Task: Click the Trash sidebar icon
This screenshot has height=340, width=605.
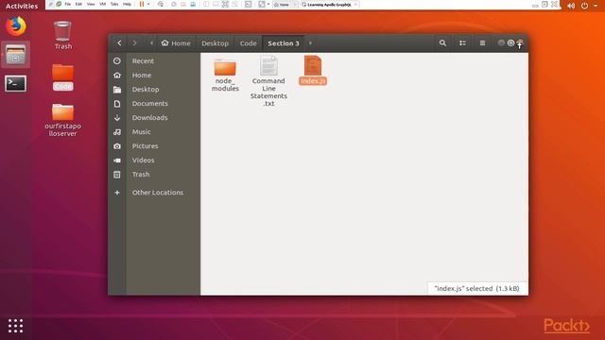Action: pyautogui.click(x=117, y=174)
